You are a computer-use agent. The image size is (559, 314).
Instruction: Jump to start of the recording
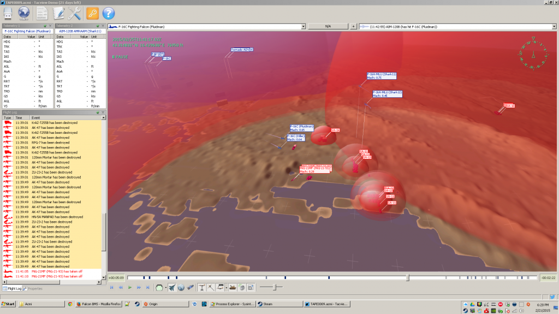(x=111, y=287)
